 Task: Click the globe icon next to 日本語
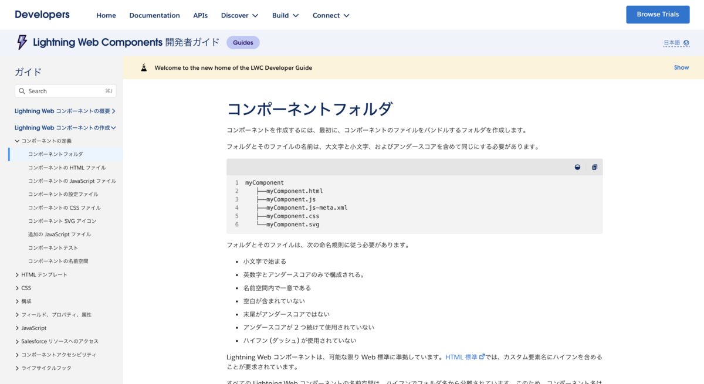click(x=686, y=43)
